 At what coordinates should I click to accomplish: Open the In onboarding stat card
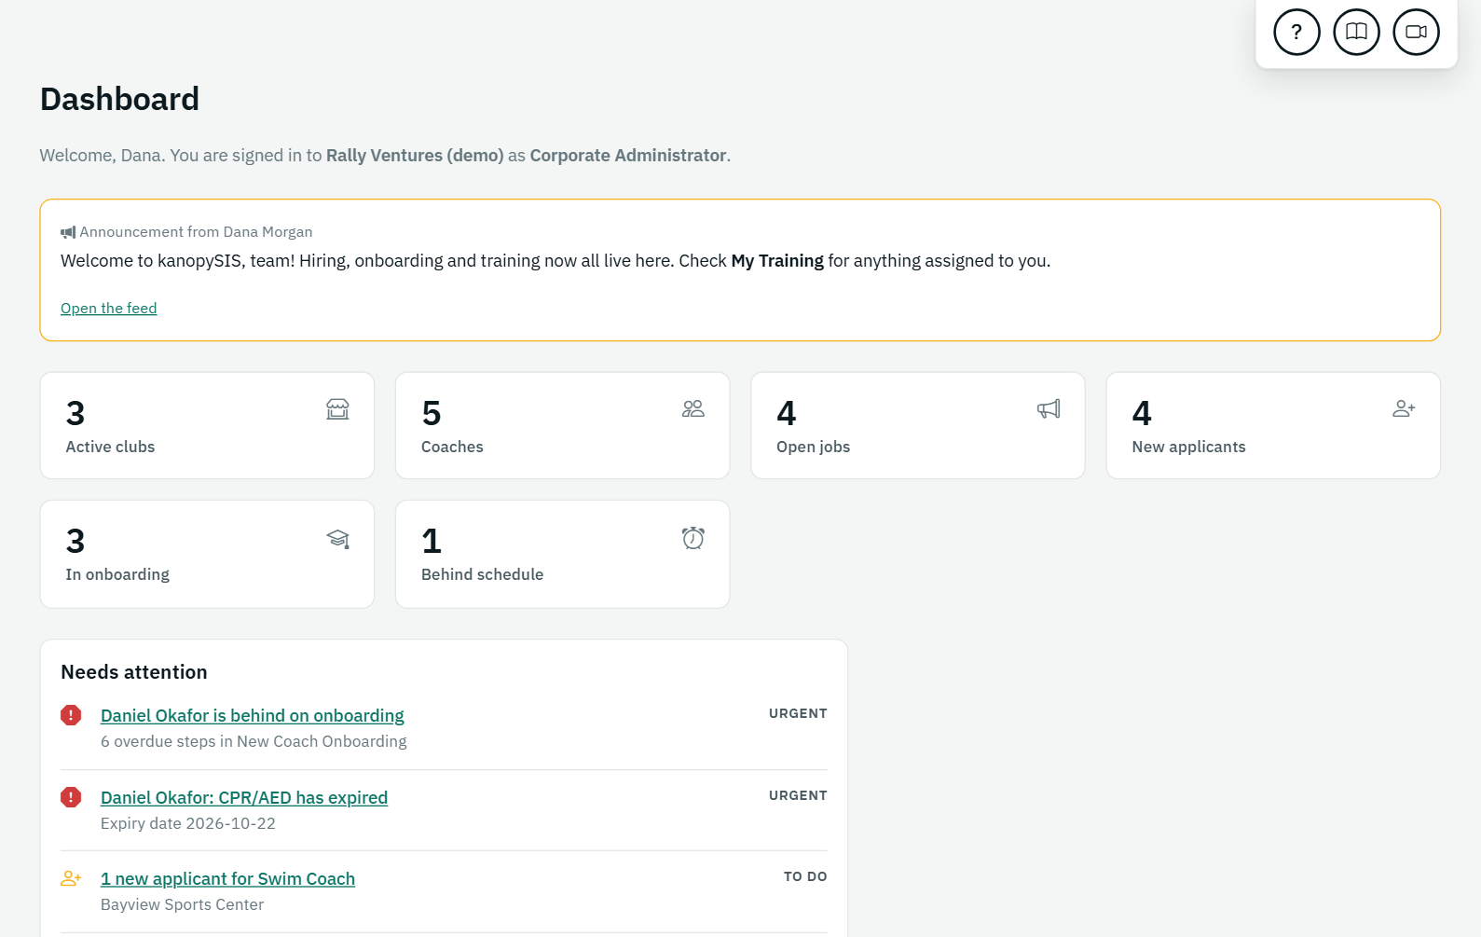coord(207,555)
